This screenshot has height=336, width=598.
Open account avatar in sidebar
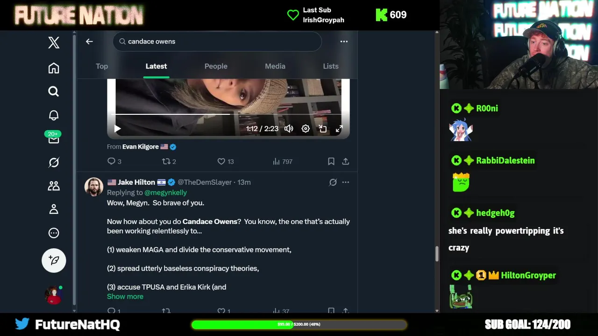pos(53,295)
